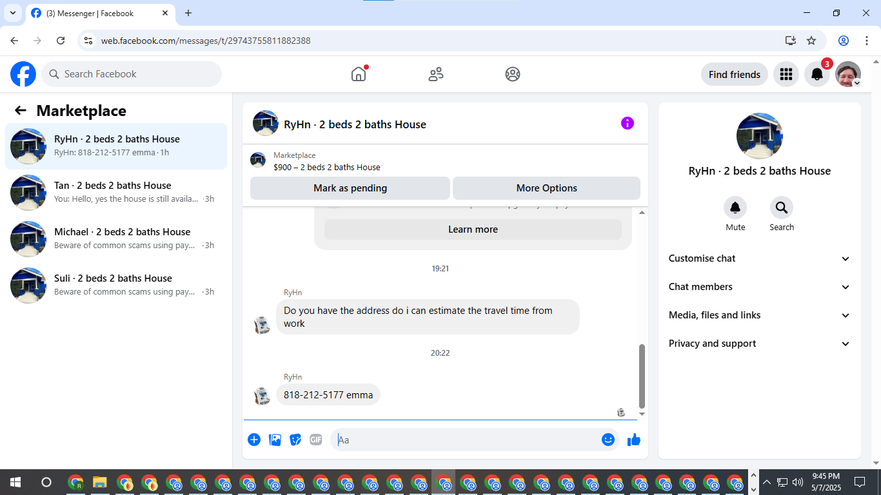
Task: Reload the page with browser refresh icon
Action: tap(61, 41)
